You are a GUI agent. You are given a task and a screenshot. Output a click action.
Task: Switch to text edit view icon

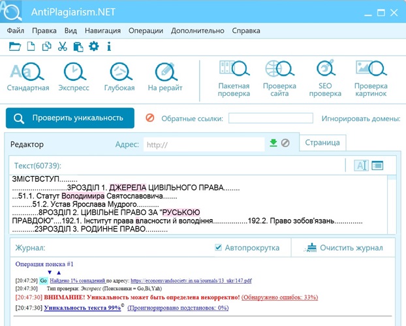pos(361,166)
